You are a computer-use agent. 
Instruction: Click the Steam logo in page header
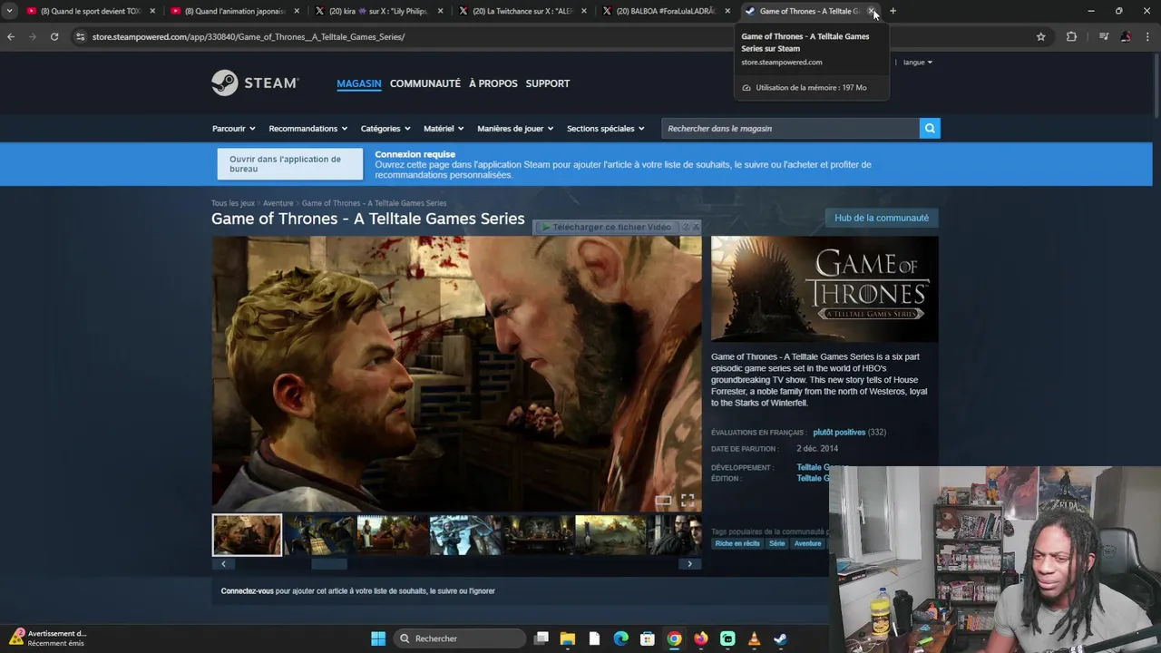(x=255, y=83)
